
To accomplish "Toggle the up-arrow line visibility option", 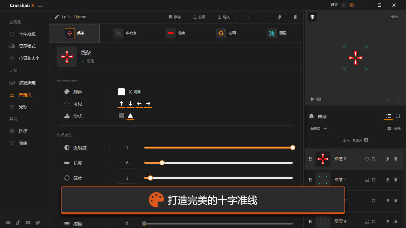I will 121,104.
